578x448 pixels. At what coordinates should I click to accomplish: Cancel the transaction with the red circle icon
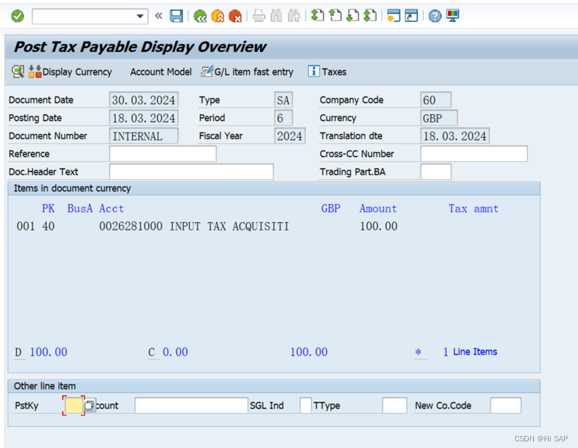pyautogui.click(x=235, y=16)
